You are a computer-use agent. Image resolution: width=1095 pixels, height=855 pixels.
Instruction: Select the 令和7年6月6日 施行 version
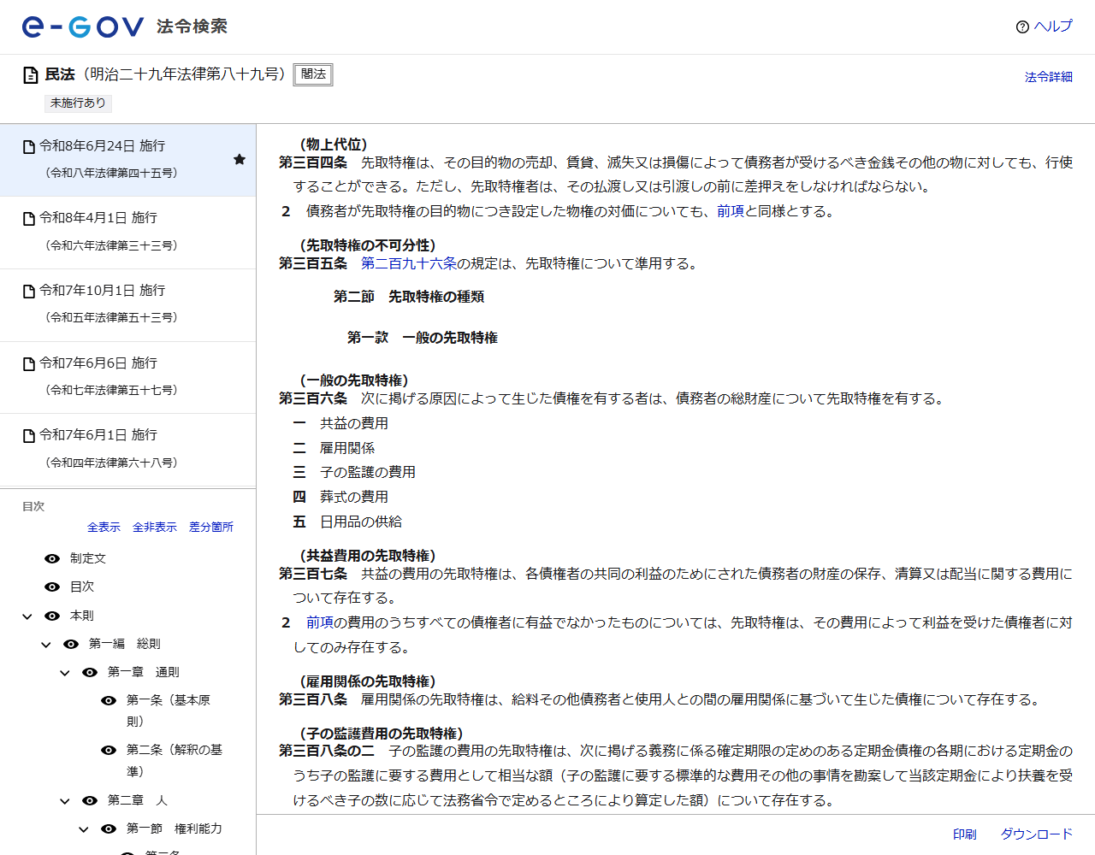tap(127, 377)
